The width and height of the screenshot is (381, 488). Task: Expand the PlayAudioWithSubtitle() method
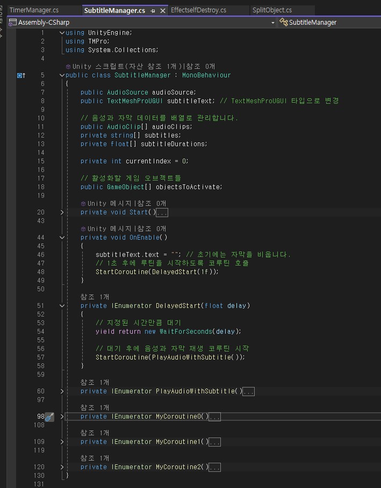62,391
